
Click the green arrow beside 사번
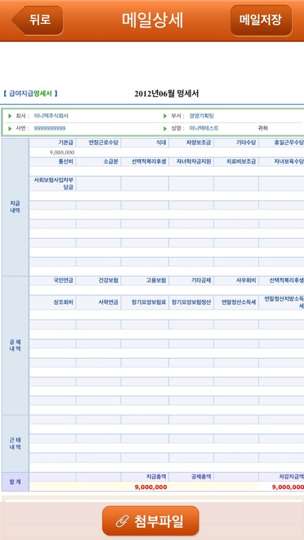pyautogui.click(x=10, y=129)
